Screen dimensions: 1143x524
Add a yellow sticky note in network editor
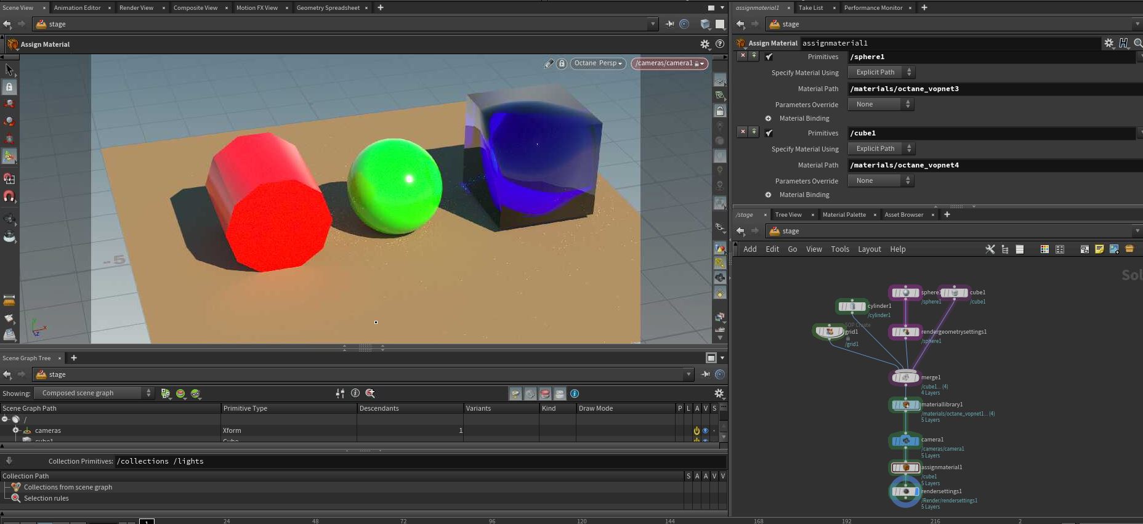(x=1099, y=249)
